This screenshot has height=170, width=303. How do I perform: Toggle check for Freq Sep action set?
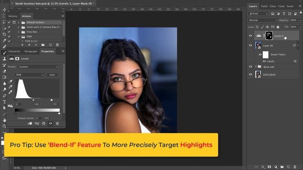(x=9, y=32)
